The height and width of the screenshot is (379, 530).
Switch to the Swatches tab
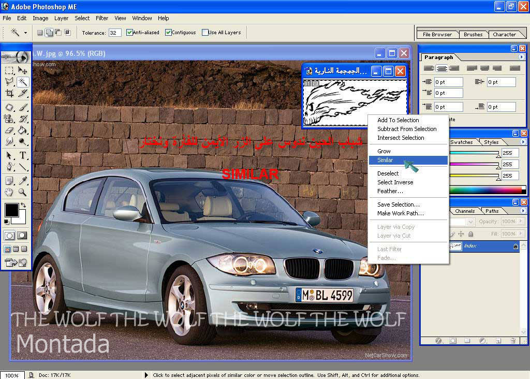point(461,142)
